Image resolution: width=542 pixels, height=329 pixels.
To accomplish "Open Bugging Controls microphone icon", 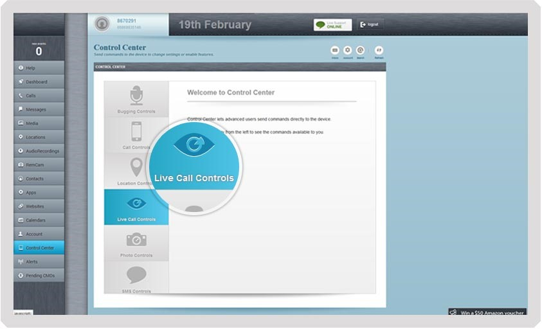I will (136, 95).
